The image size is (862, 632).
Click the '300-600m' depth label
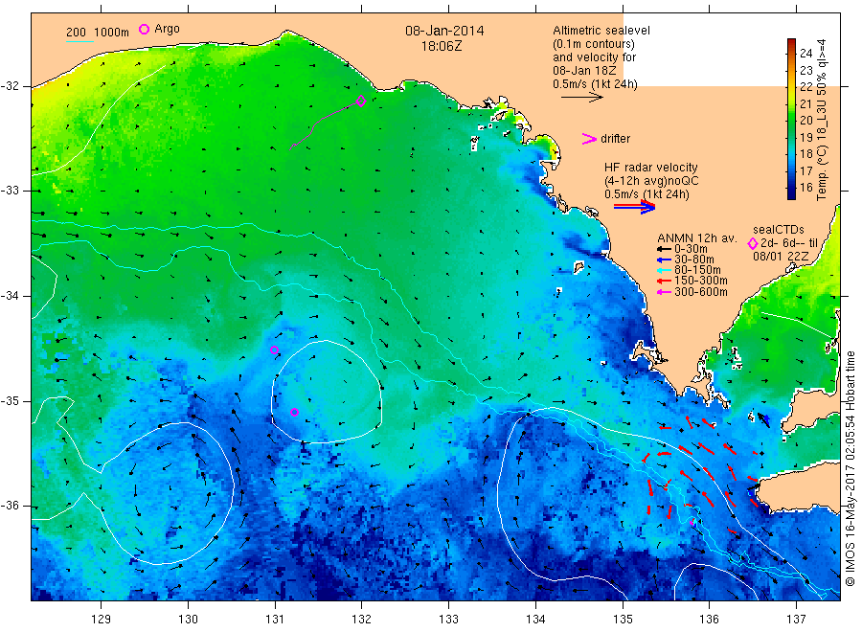click(x=701, y=292)
